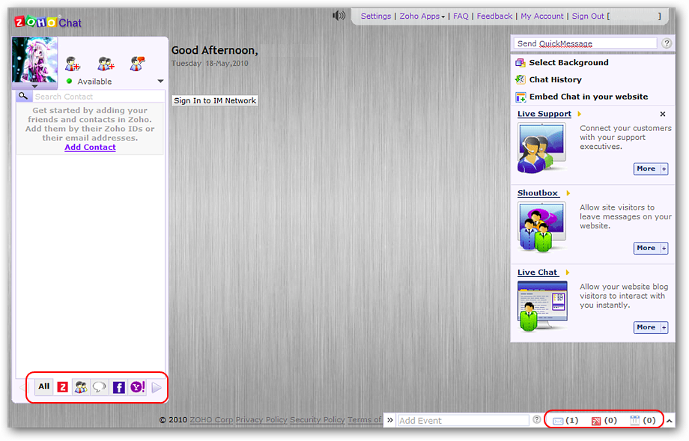Click the Chat History icon
Image resolution: width=689 pixels, height=441 pixels.
click(520, 79)
